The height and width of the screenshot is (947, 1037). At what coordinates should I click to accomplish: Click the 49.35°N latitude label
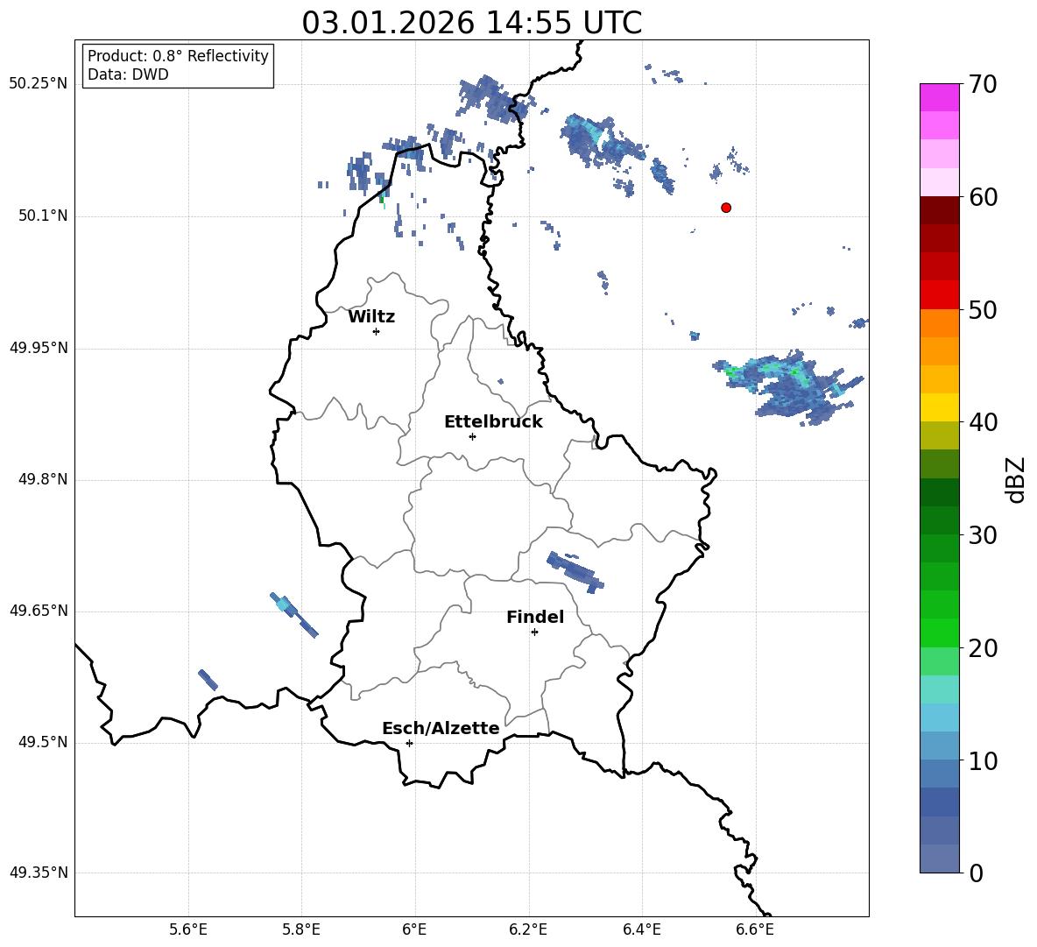38,873
